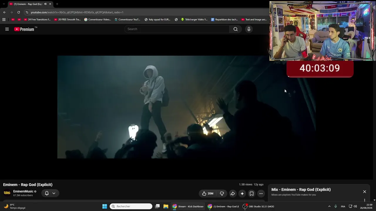
Task: Open the 'Italy squad for EUR...' bookmark
Action: click(157, 20)
